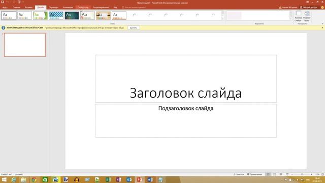Apply the white theme with orange underline
This screenshot has height=183, width=325.
(119, 16)
